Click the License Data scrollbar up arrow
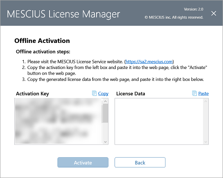 click(x=206, y=101)
